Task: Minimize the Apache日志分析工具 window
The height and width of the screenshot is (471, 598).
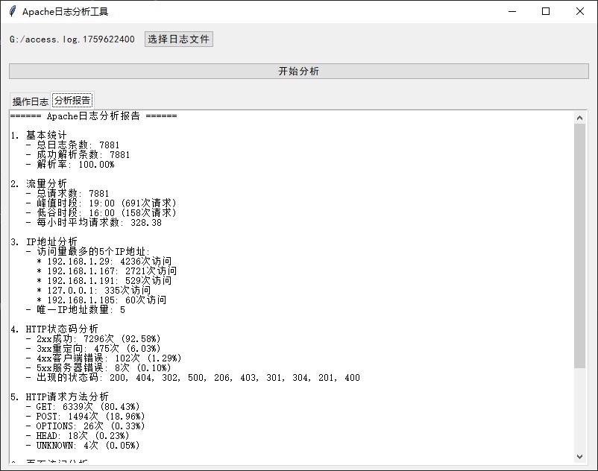Action: pyautogui.click(x=512, y=11)
